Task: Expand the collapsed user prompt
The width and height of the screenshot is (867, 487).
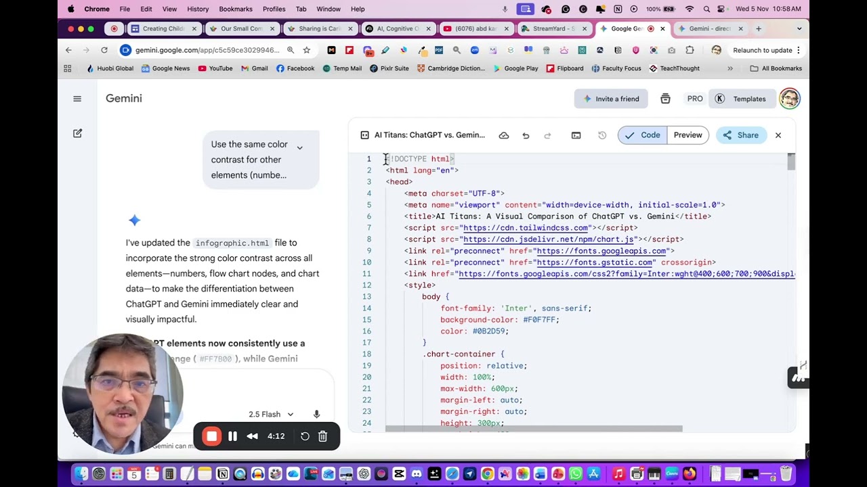Action: [299, 147]
